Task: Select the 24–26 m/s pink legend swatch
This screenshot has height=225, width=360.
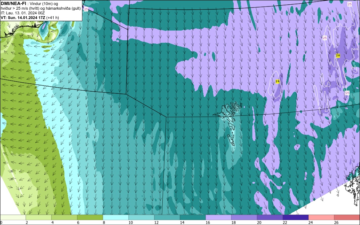Action: pos(321,217)
